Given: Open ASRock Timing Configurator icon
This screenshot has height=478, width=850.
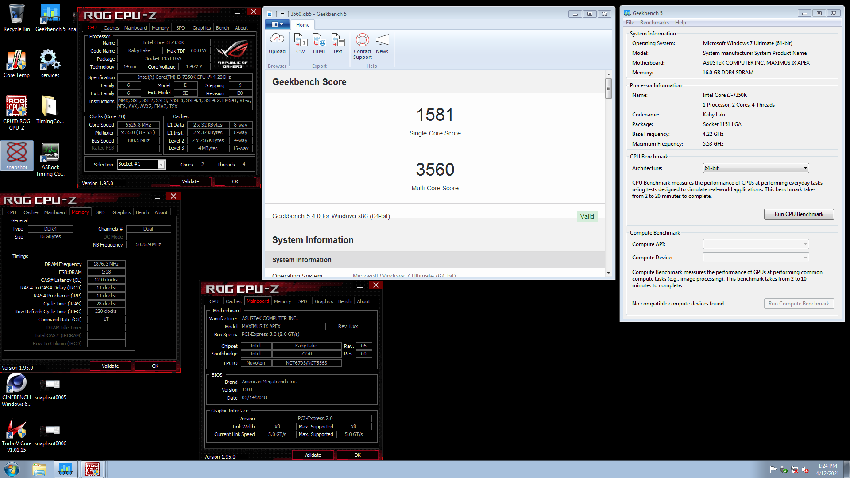Looking at the screenshot, I should [x=50, y=159].
